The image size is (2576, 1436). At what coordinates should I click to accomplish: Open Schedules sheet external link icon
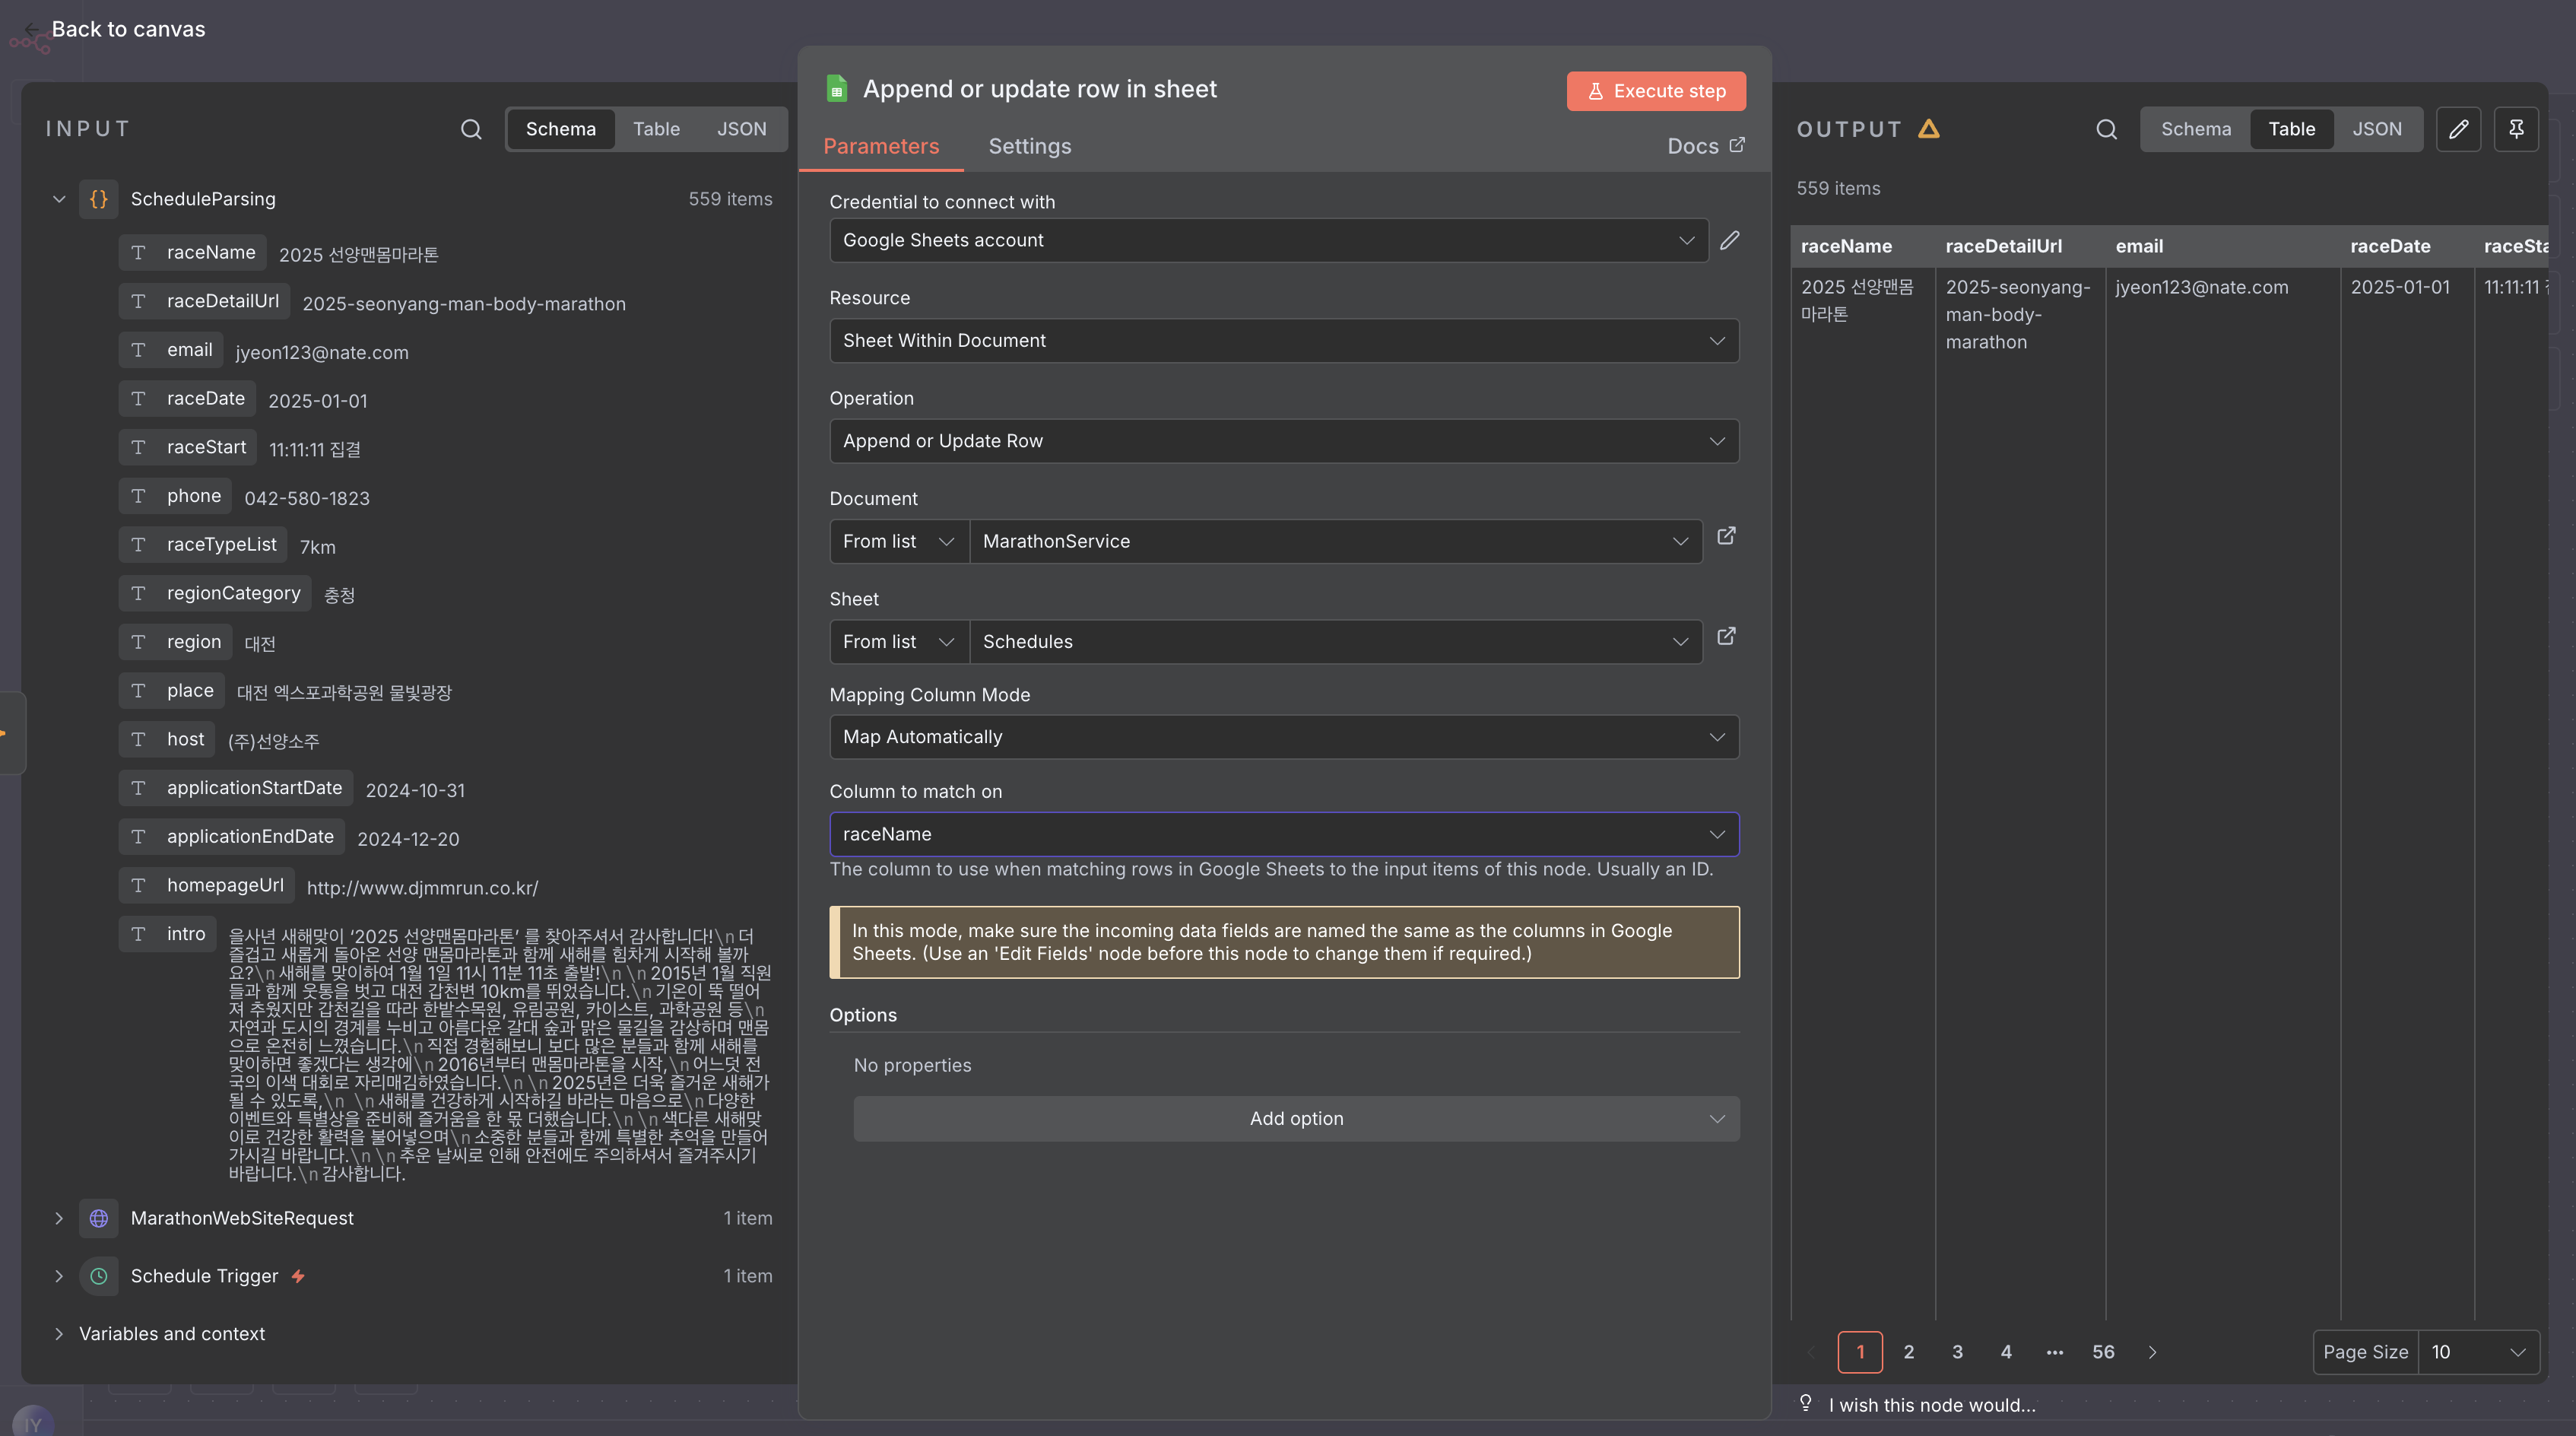(x=1726, y=637)
